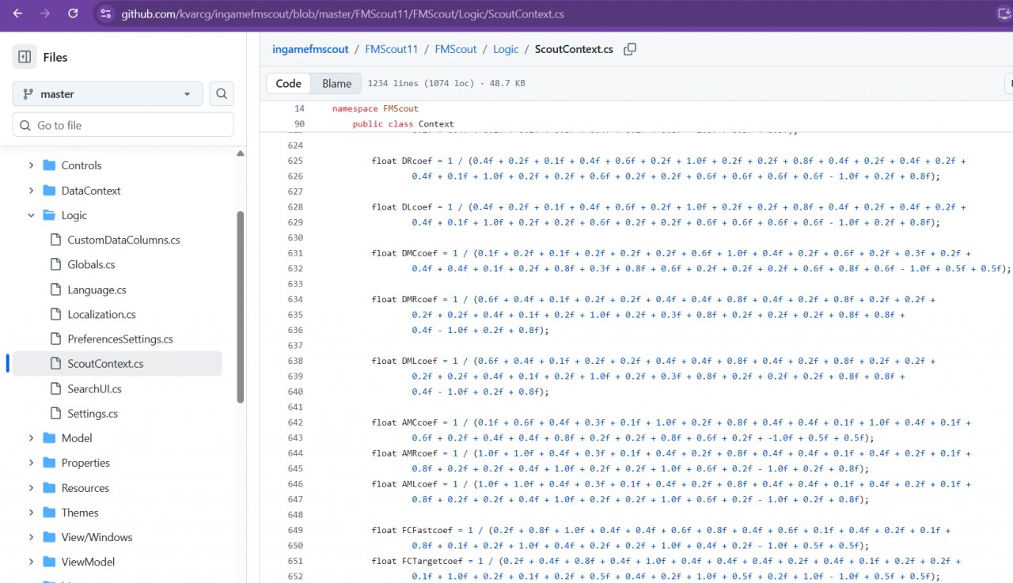
Task: Copy file path icon next to ScoutContext.cs
Action: point(630,49)
